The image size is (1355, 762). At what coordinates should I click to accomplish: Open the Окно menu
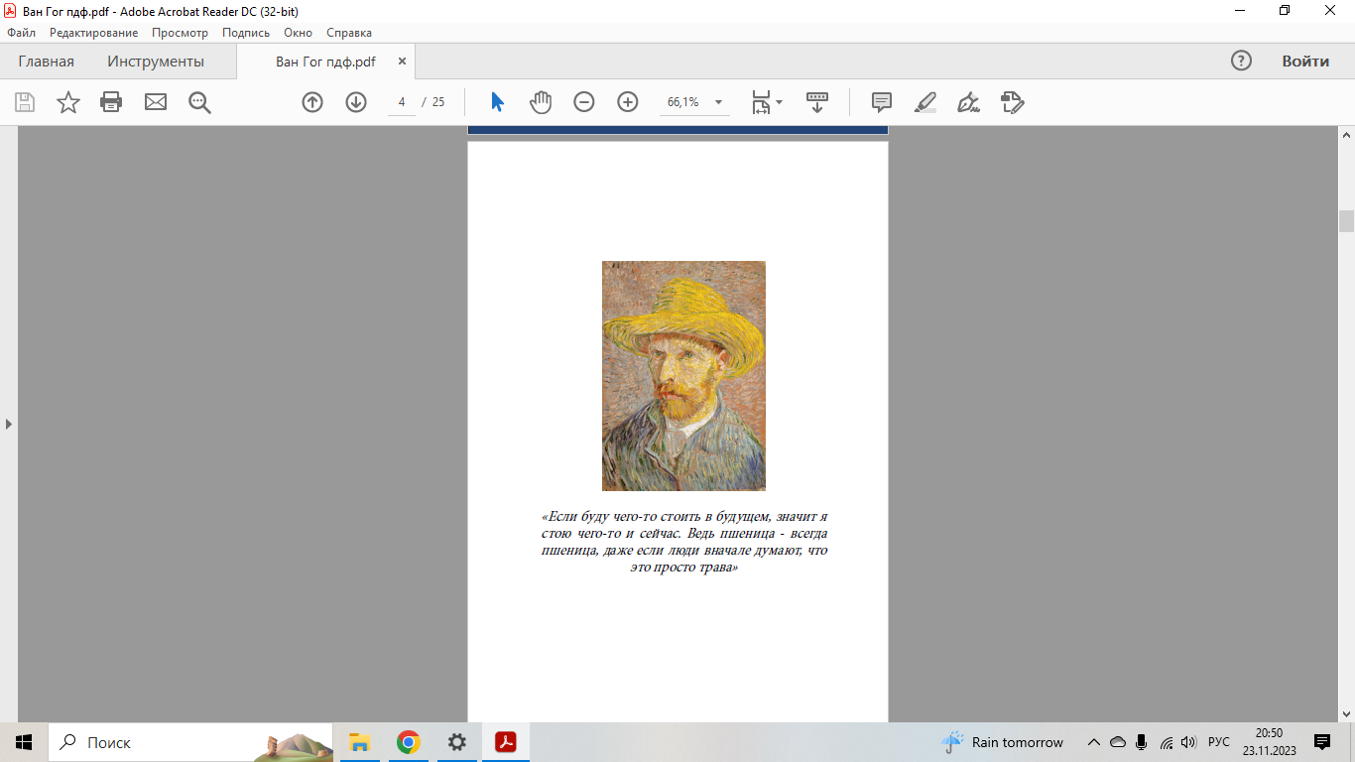click(298, 33)
